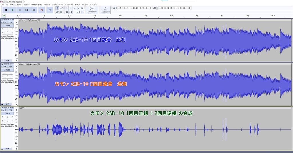Toggle the Loop playback button
The width and height of the screenshot is (293, 153).
[50, 10]
